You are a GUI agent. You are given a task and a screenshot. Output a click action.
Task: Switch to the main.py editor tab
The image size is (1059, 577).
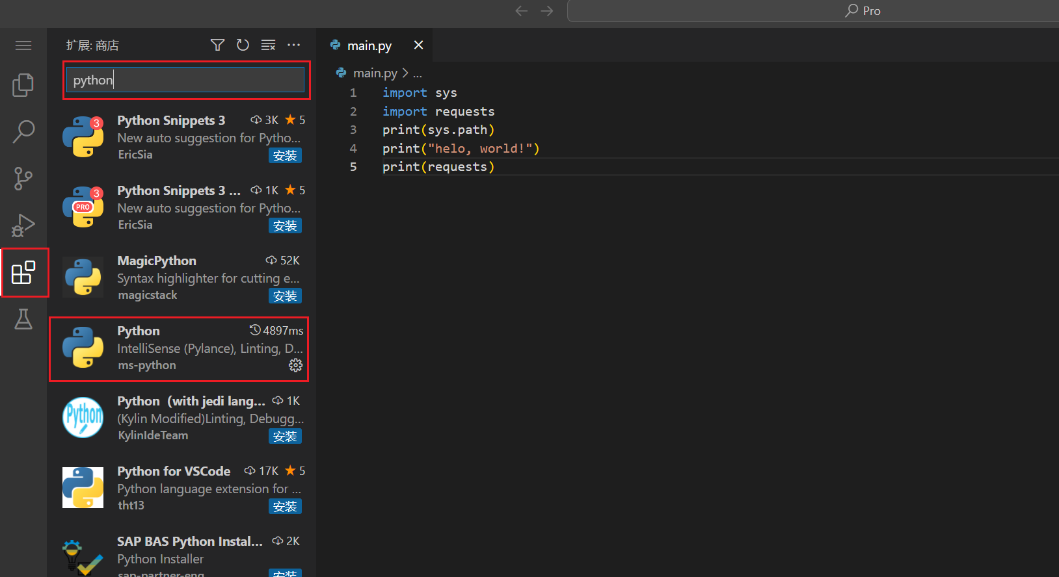click(369, 45)
